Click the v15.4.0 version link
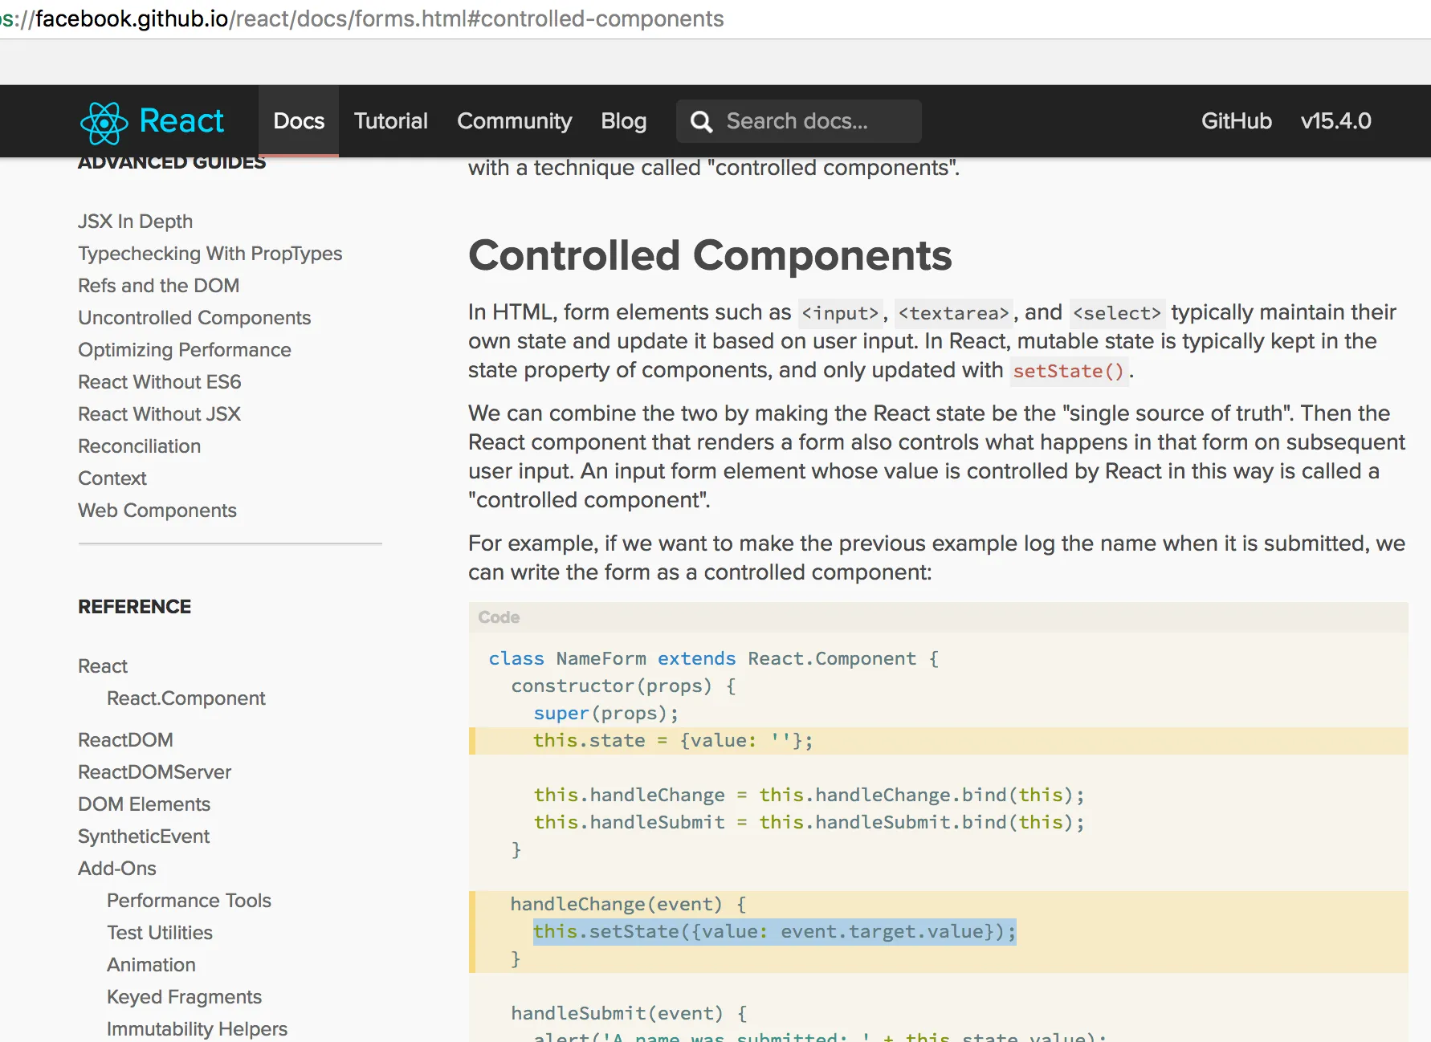 pos(1335,121)
